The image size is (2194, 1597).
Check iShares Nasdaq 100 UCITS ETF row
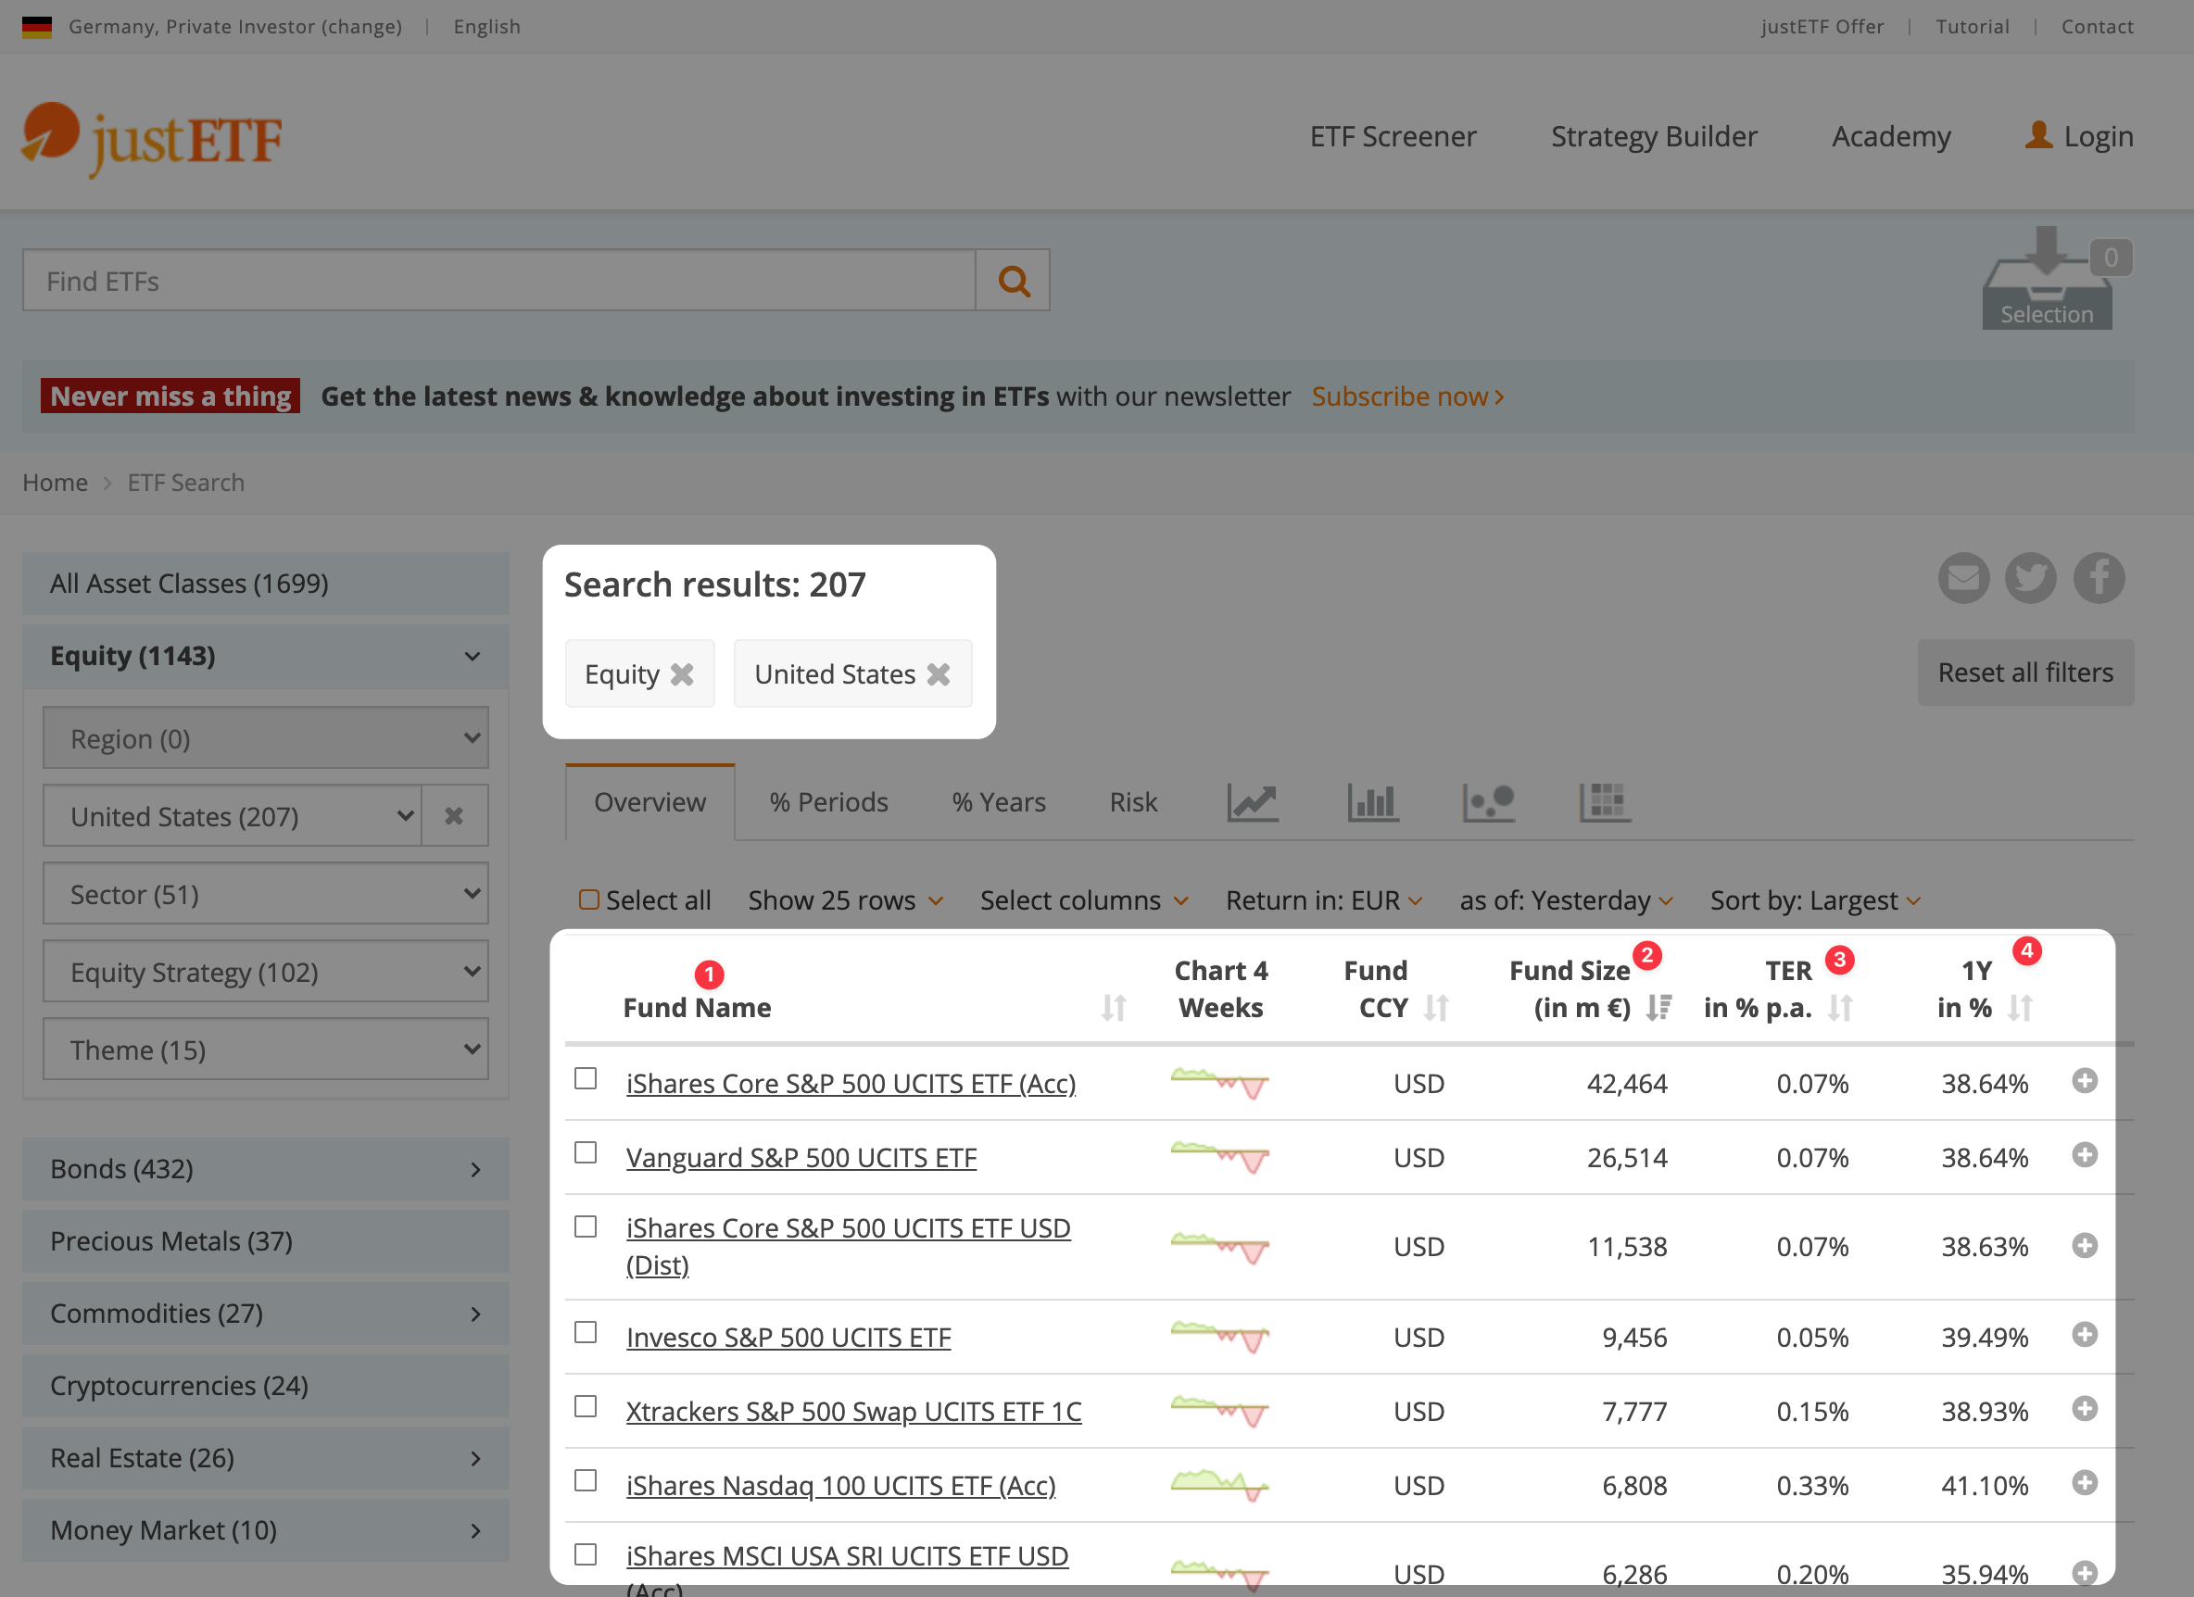[586, 1481]
